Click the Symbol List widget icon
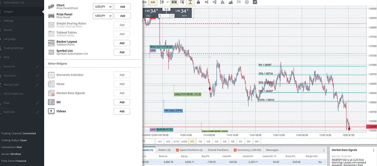The image size is (377, 166). point(51,52)
